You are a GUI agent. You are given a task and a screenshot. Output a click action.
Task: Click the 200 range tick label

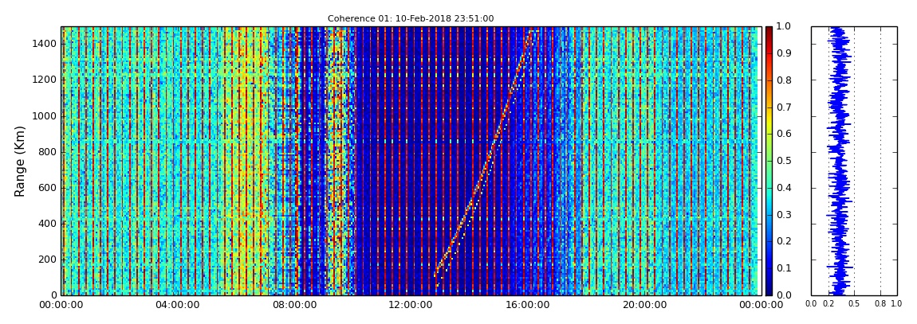tap(49, 260)
